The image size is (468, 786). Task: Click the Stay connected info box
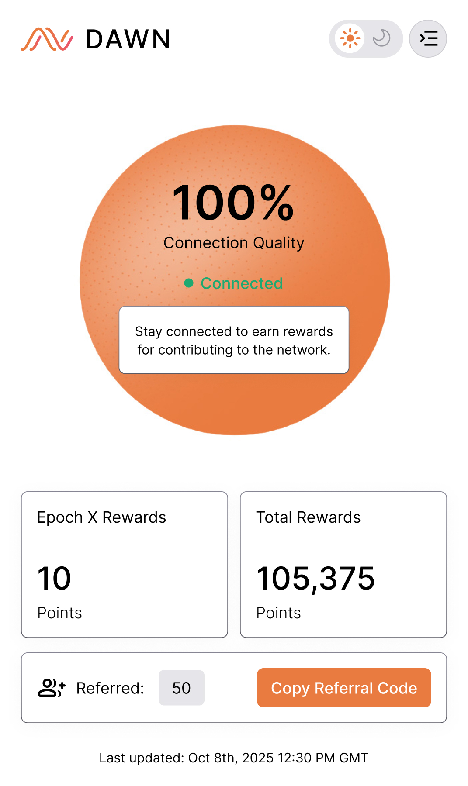(x=234, y=340)
